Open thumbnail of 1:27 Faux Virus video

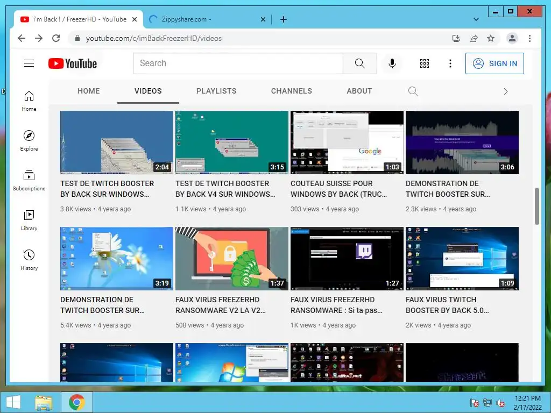point(347,259)
